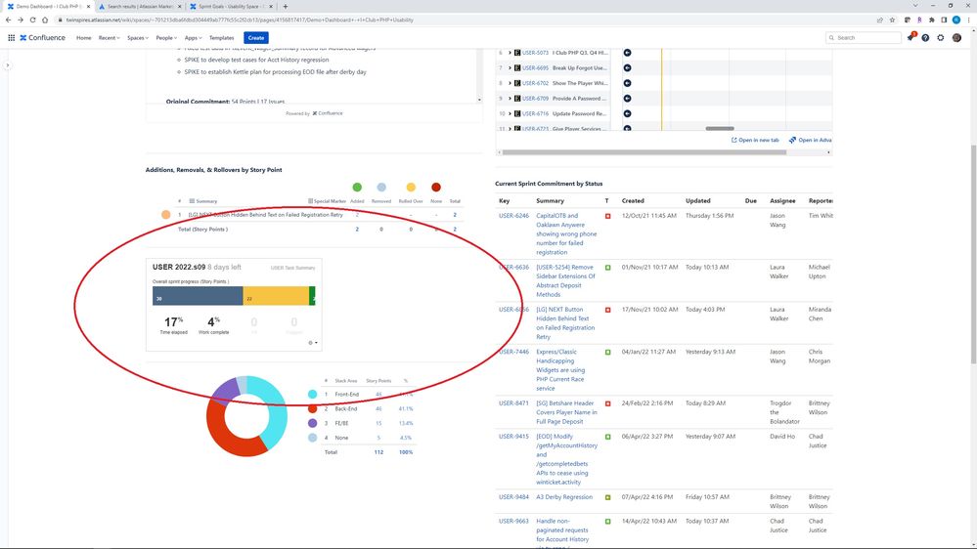Open Chrome three-dot menu
Viewport: 977px width, 549px height.
[969, 20]
